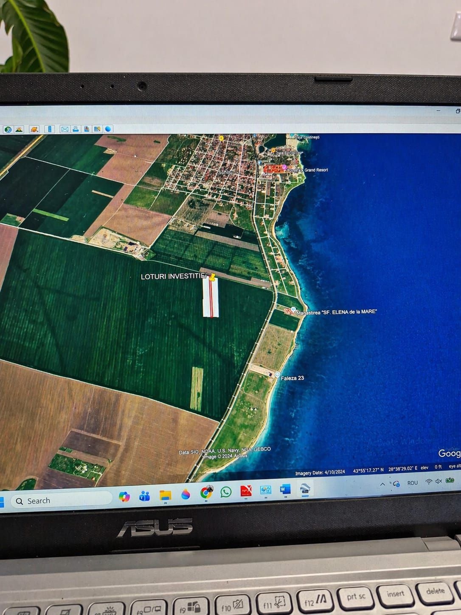The image size is (461, 615).
Task: Open the ROU keyboard language selector
Action: coord(412,483)
